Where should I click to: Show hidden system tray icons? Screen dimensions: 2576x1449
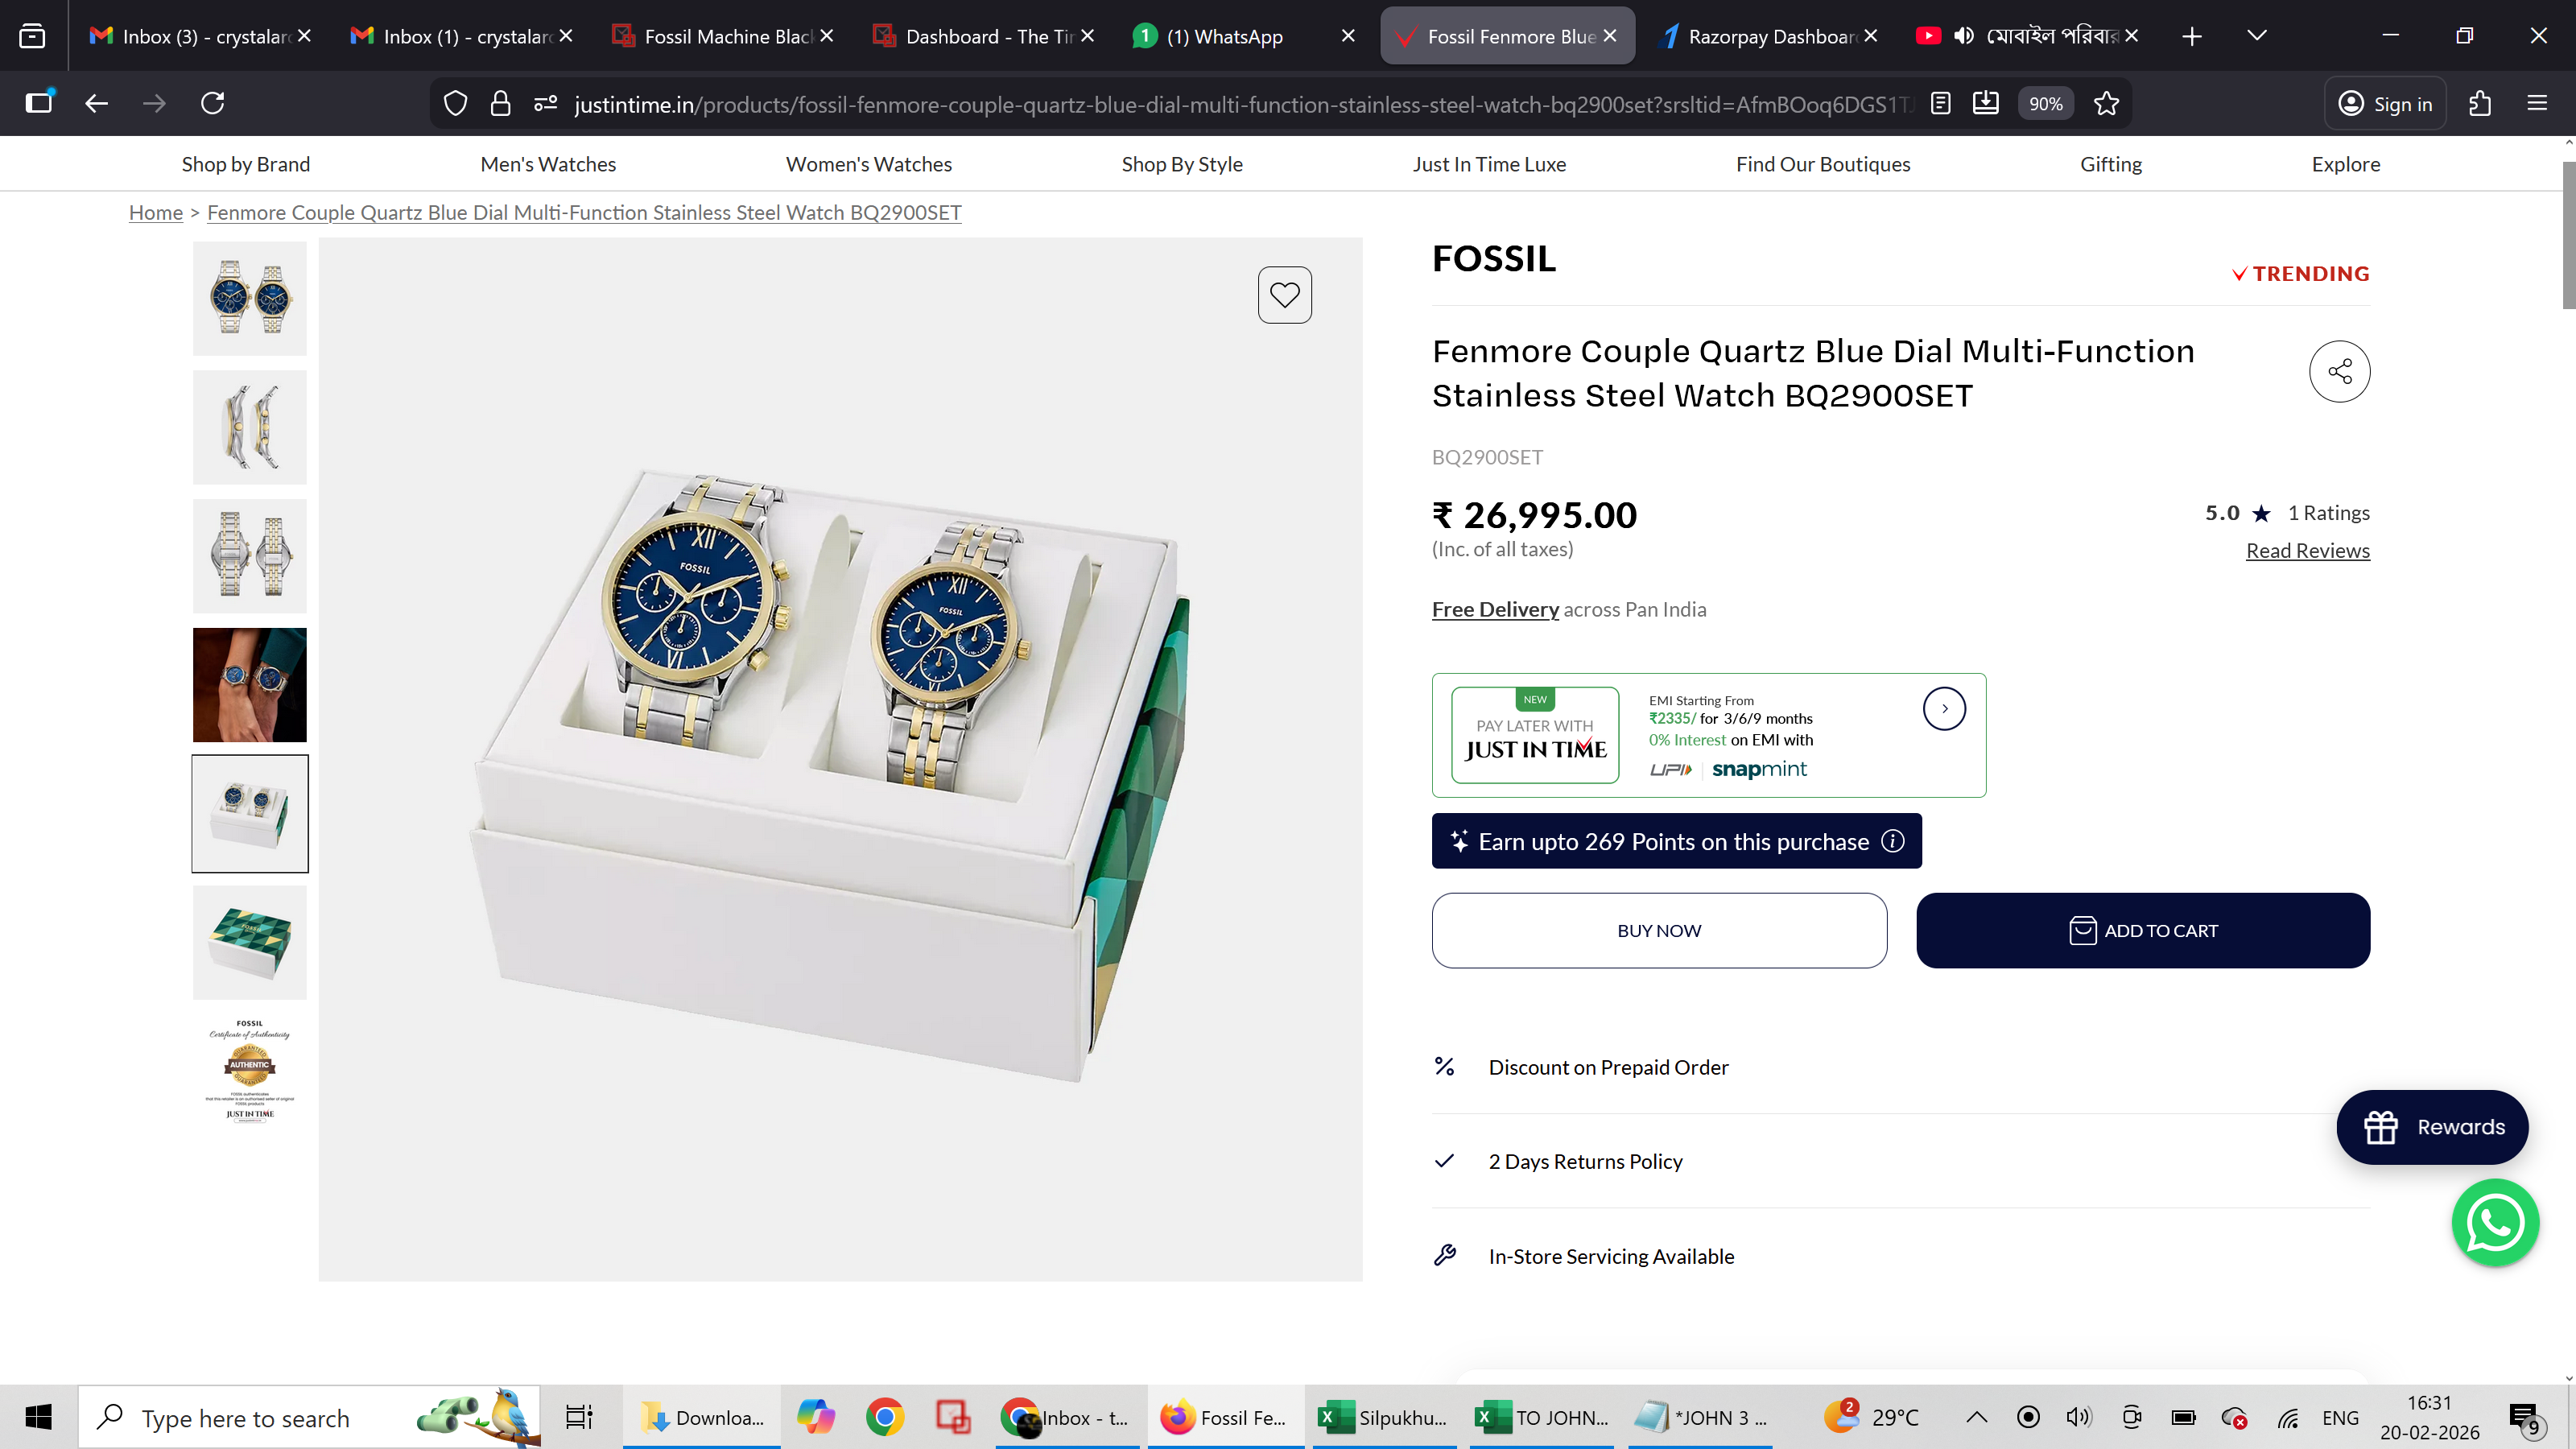coord(1976,1417)
